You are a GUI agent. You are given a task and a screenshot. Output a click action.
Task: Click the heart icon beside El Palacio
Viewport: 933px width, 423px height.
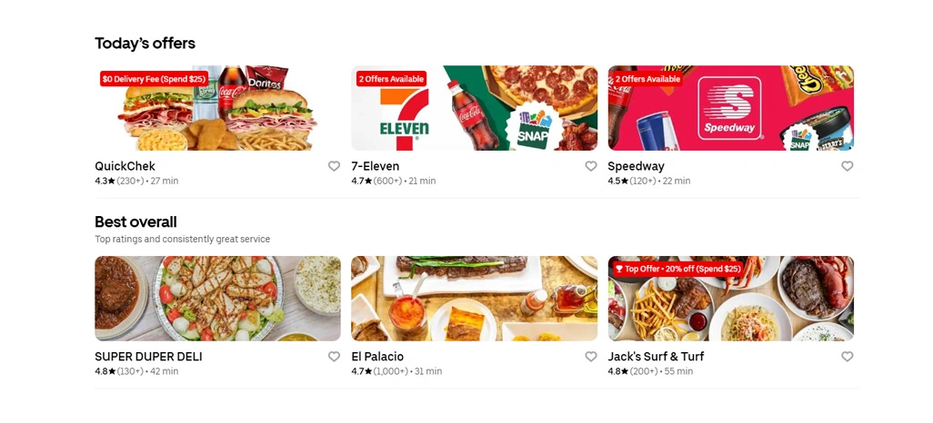[x=591, y=357]
